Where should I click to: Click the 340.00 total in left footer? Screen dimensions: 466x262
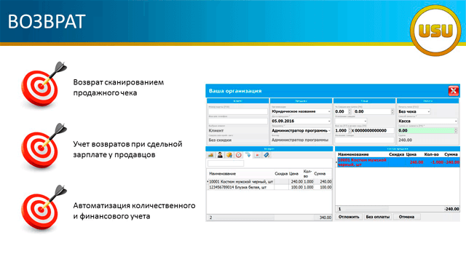point(325,218)
